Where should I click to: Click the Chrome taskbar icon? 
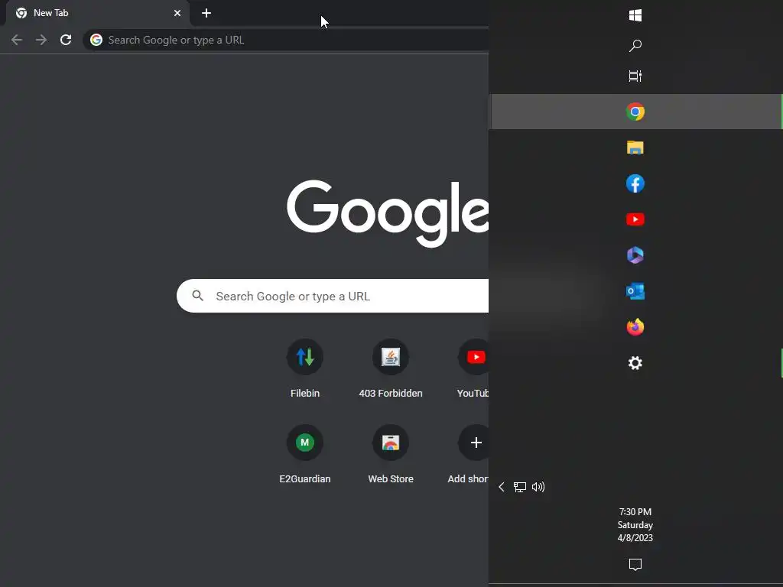click(x=635, y=112)
